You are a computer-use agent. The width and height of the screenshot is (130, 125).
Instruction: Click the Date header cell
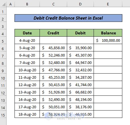pos(27,33)
